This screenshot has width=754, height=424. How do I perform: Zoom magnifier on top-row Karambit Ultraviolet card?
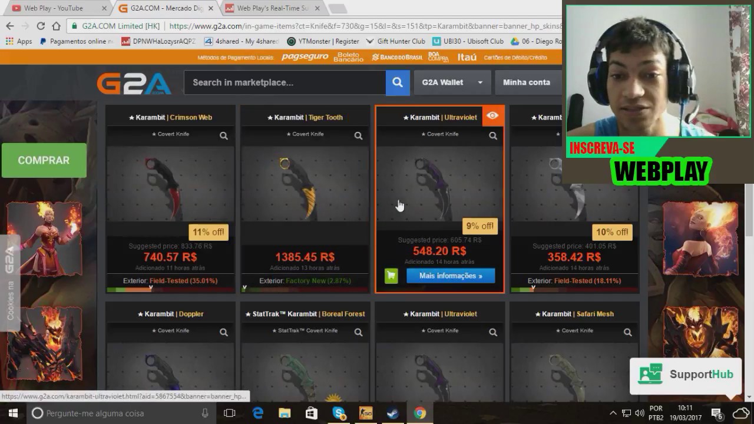point(493,136)
